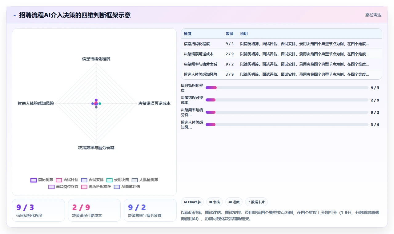Viewport: 394px width, 234px height.
Task: Click the 候选人体验感知风险 progress bar
Action: [287, 125]
